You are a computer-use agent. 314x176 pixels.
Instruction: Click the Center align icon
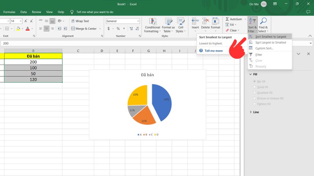point(46,29)
